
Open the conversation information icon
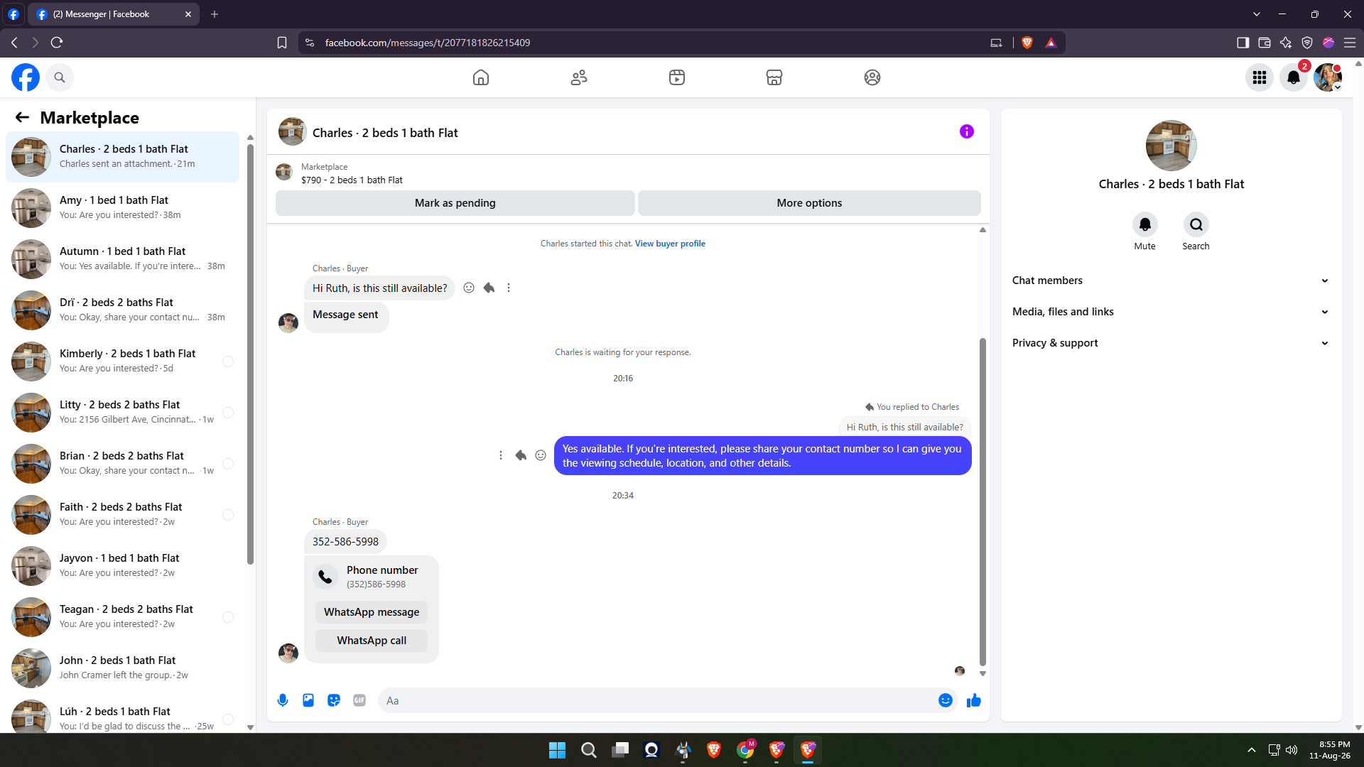(x=966, y=131)
